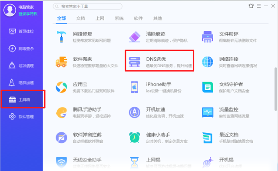Open 软件管理 in the sidebar
Viewport: 278px width, 171px height.
[x=21, y=117]
